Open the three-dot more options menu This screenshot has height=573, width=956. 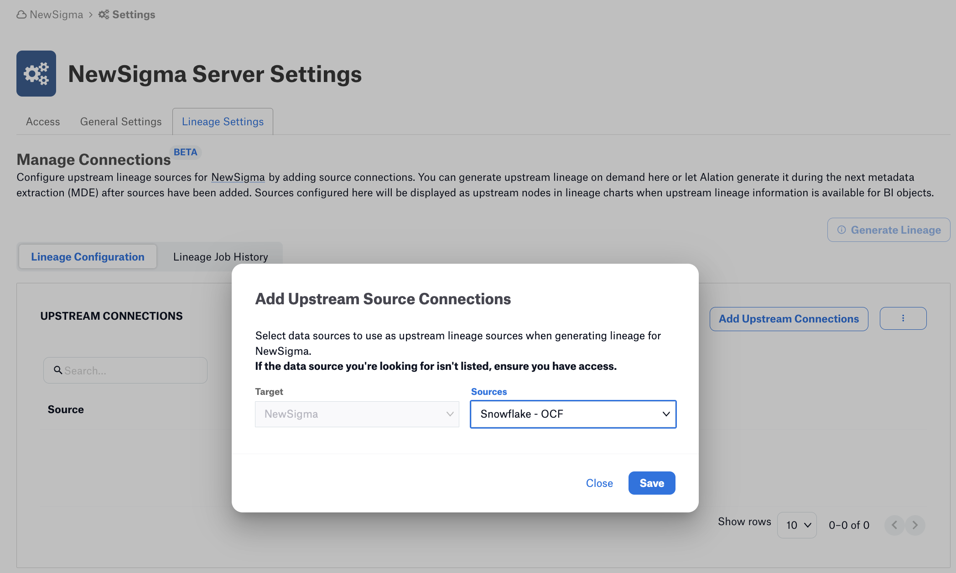coord(903,318)
